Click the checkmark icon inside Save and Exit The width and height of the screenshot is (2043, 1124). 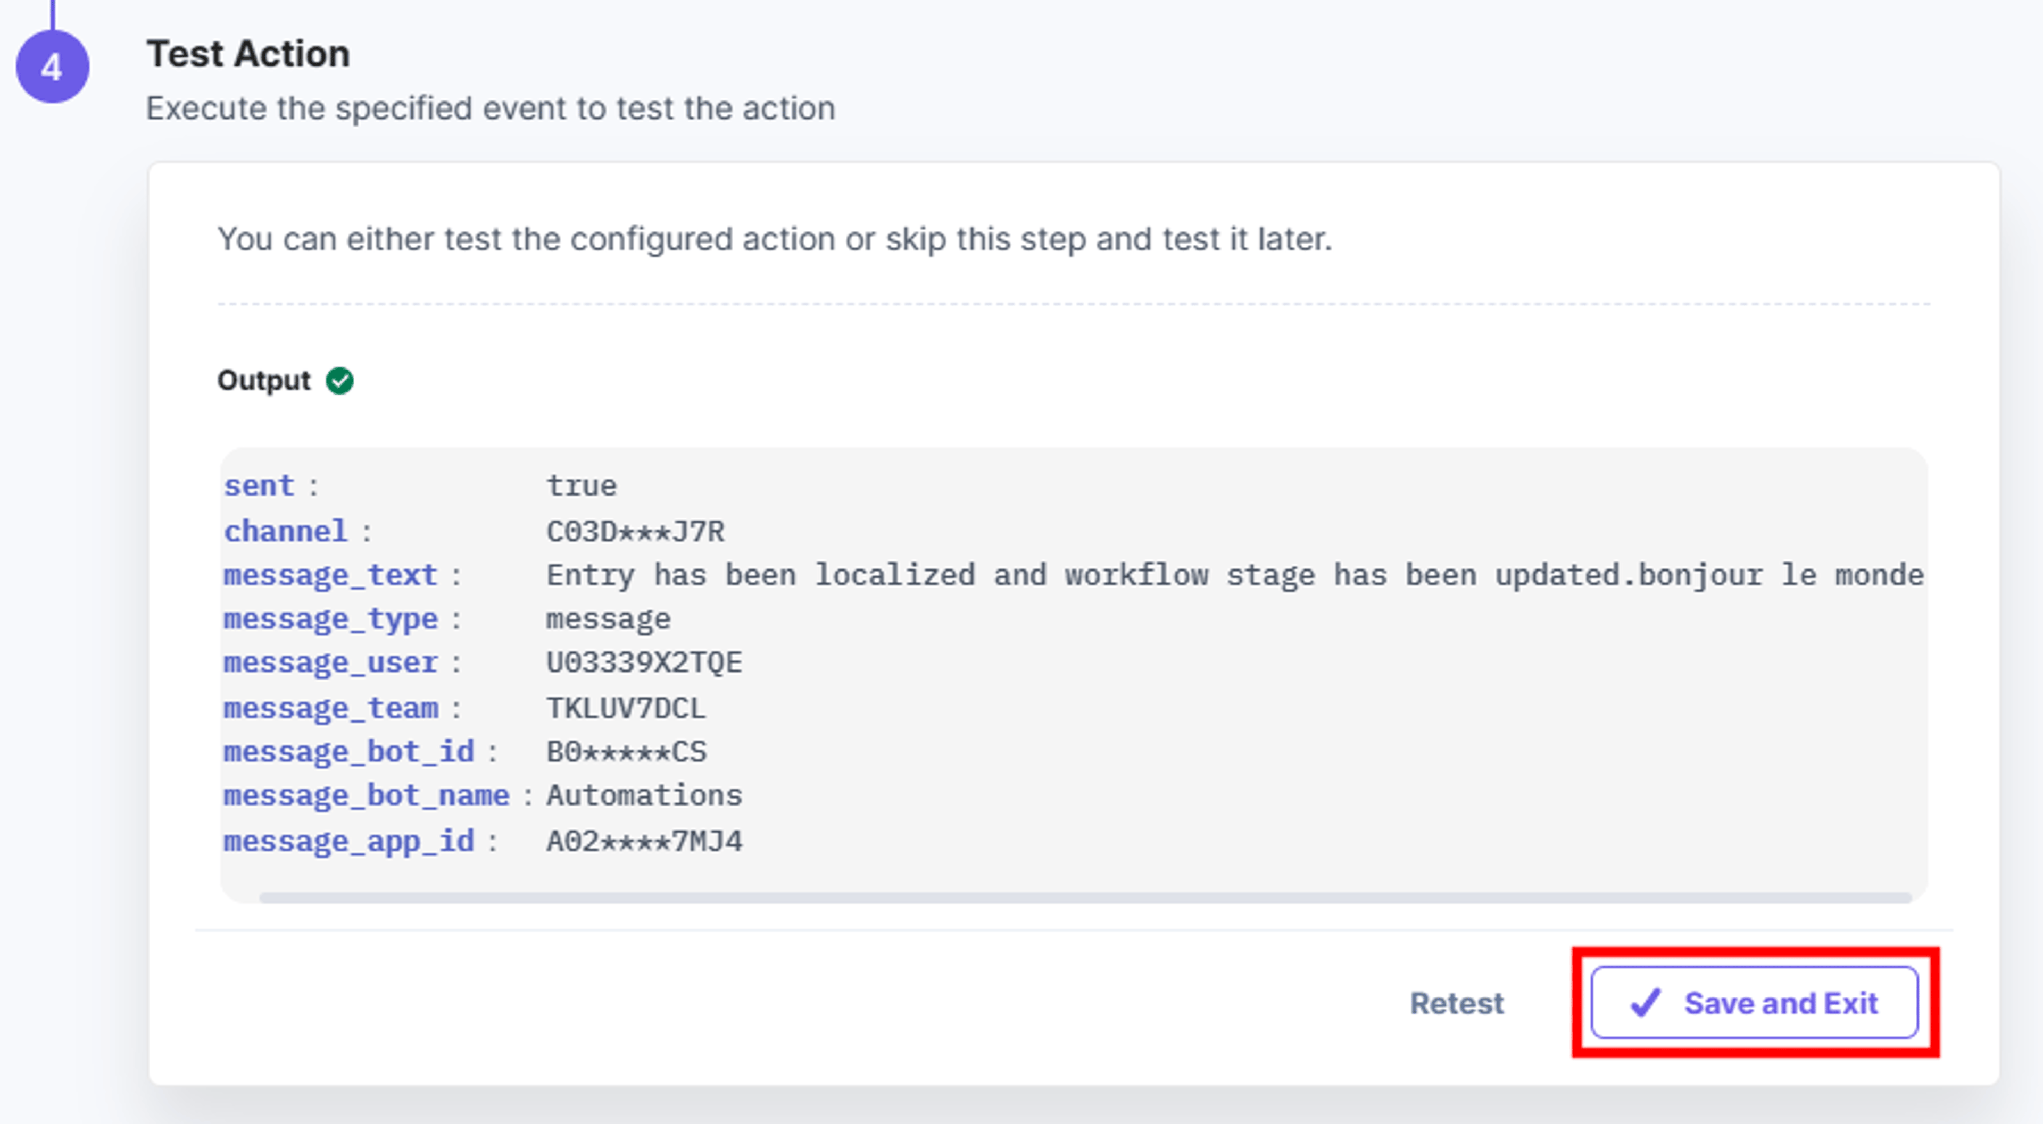coord(1646,1003)
